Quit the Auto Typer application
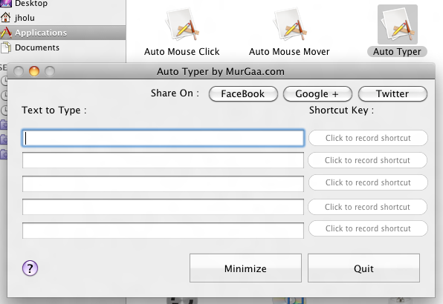443x304 pixels. coord(363,268)
